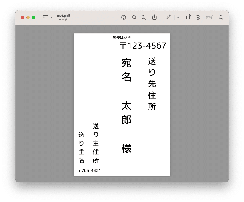Open the form filling tool

point(209,17)
